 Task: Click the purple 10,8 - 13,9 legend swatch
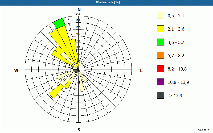click(x=161, y=82)
